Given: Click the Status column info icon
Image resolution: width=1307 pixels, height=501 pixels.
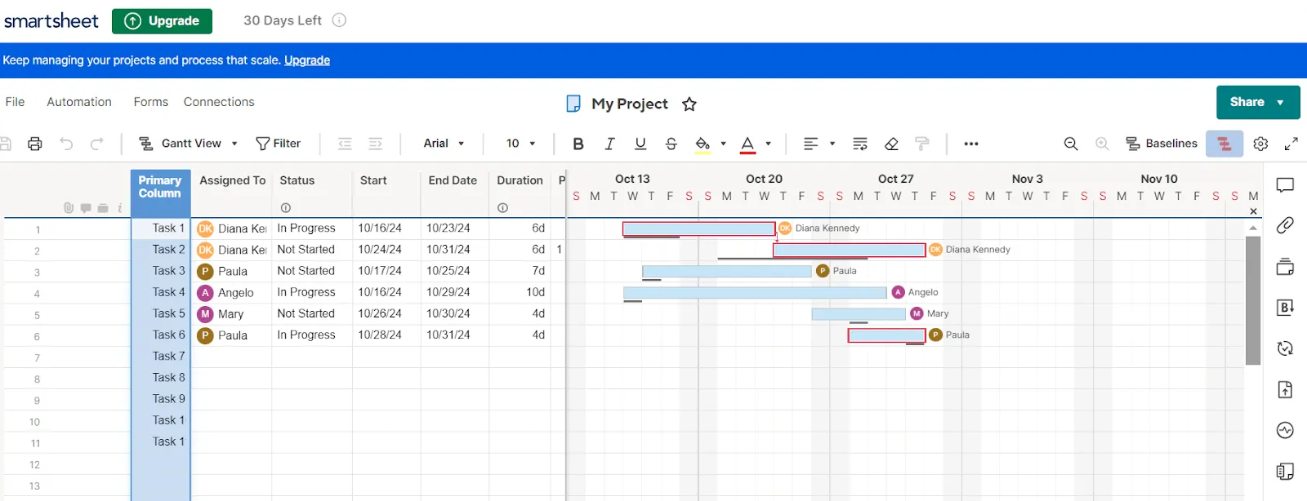Looking at the screenshot, I should (x=286, y=208).
